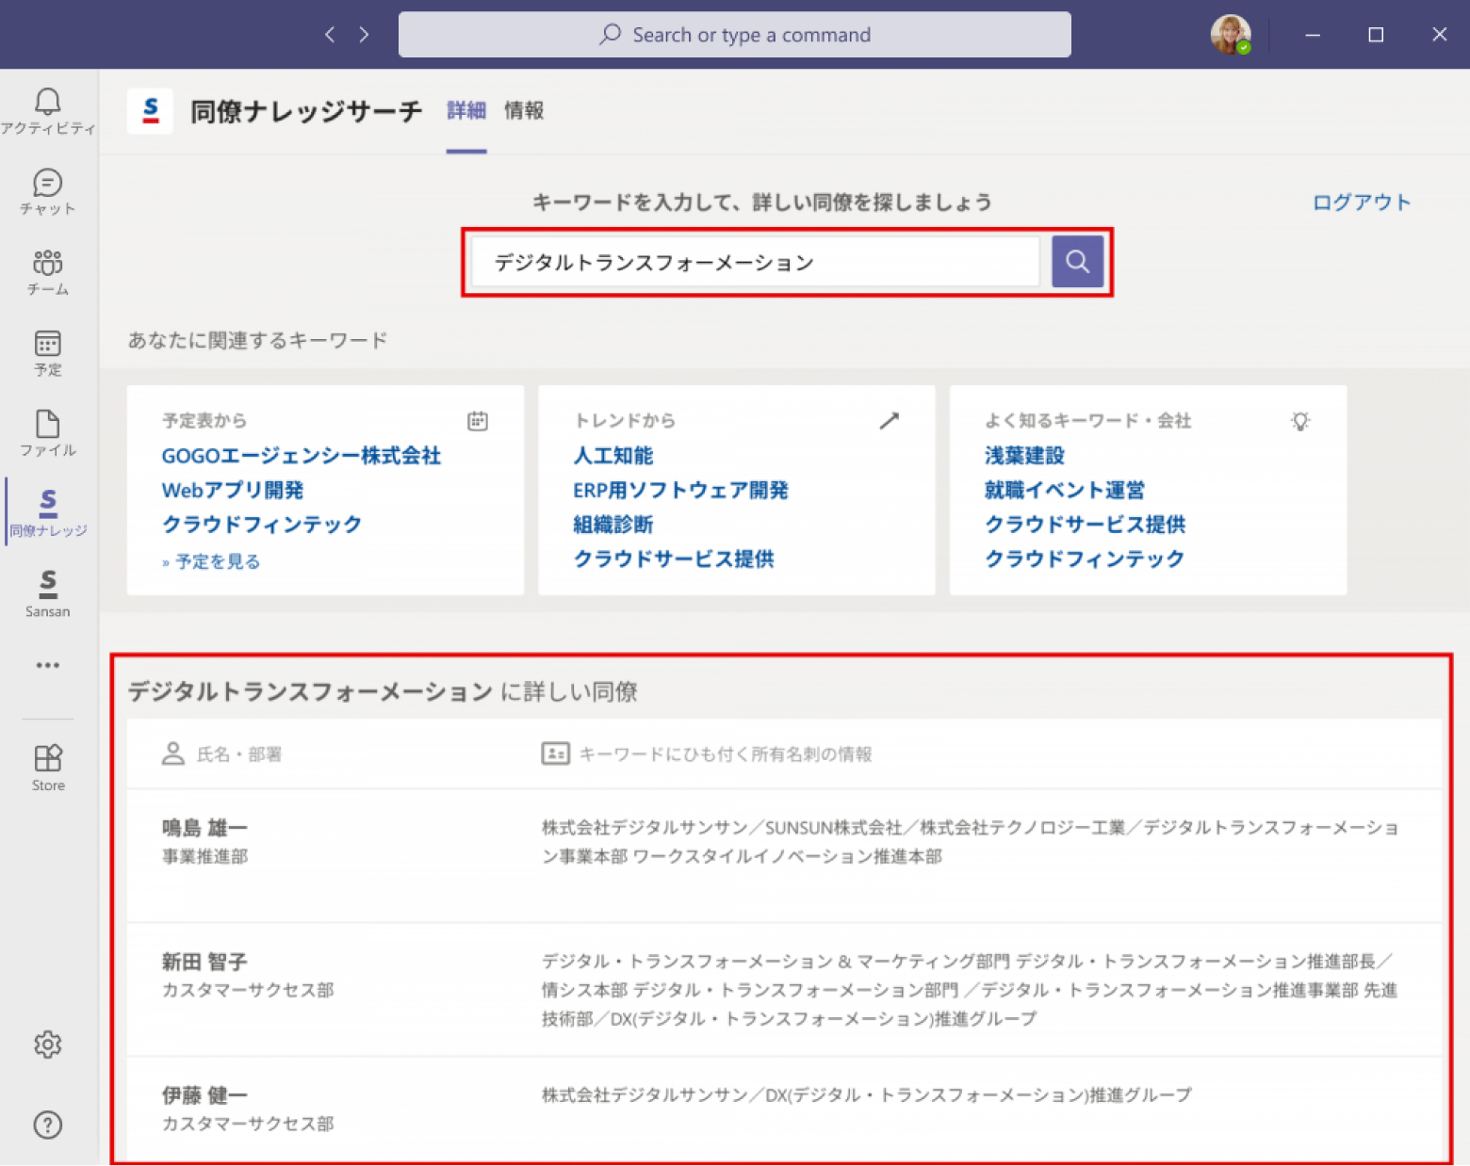1470x1166 pixels.
Task: Select keyword Webアプリ開発
Action: [233, 491]
